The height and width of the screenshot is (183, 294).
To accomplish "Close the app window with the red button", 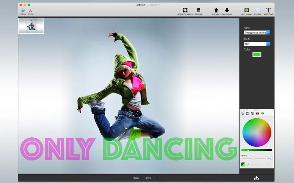I will tap(21, 5).
